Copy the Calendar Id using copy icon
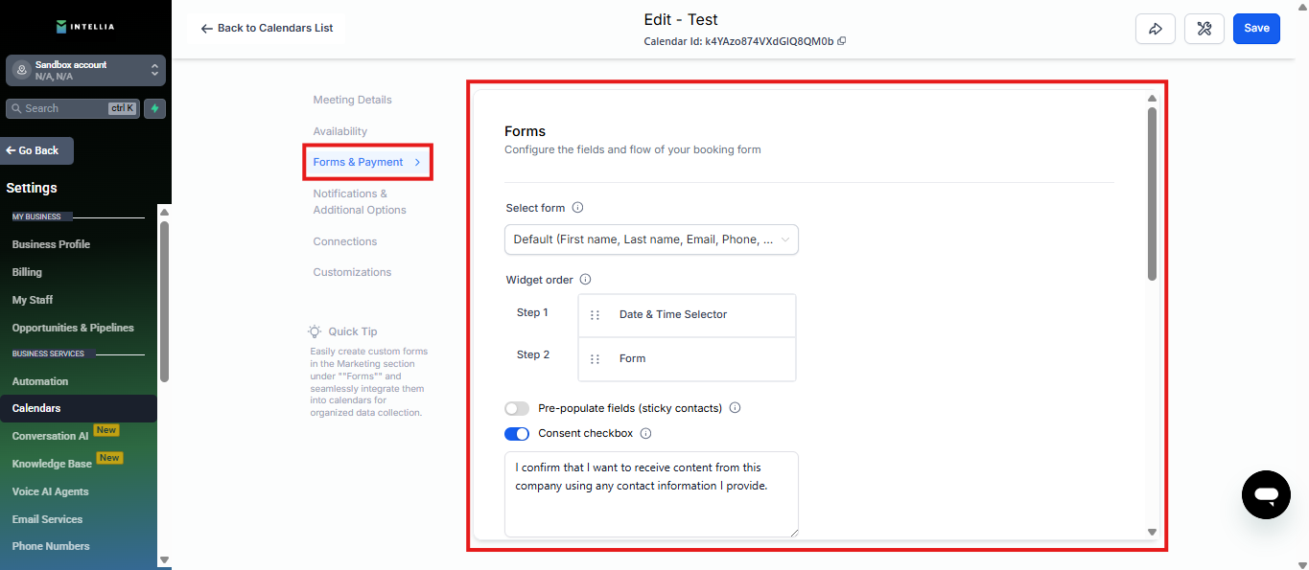This screenshot has height=570, width=1309. click(842, 41)
